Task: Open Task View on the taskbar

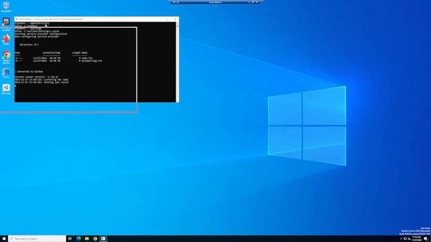Action: pos(70,239)
